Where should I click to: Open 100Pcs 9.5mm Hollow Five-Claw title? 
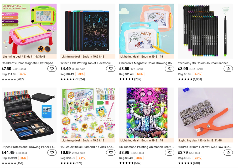[x=205, y=147]
